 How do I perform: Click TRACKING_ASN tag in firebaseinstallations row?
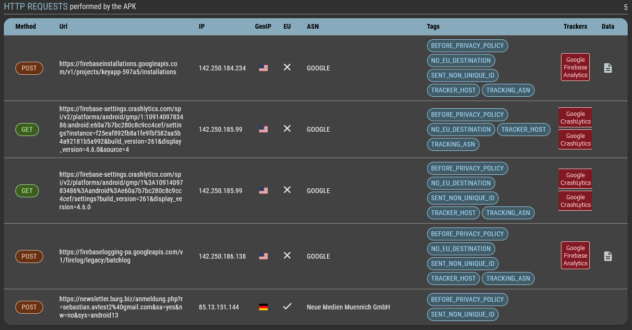point(508,91)
